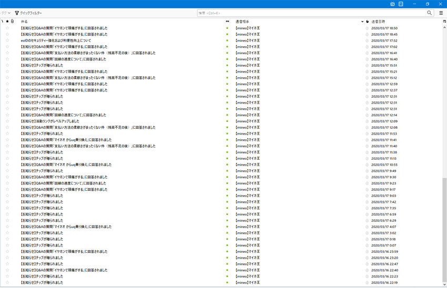The height and width of the screenshot is (288, 447).
Task: Click into the 検索 search field
Action: (x=310, y=13)
